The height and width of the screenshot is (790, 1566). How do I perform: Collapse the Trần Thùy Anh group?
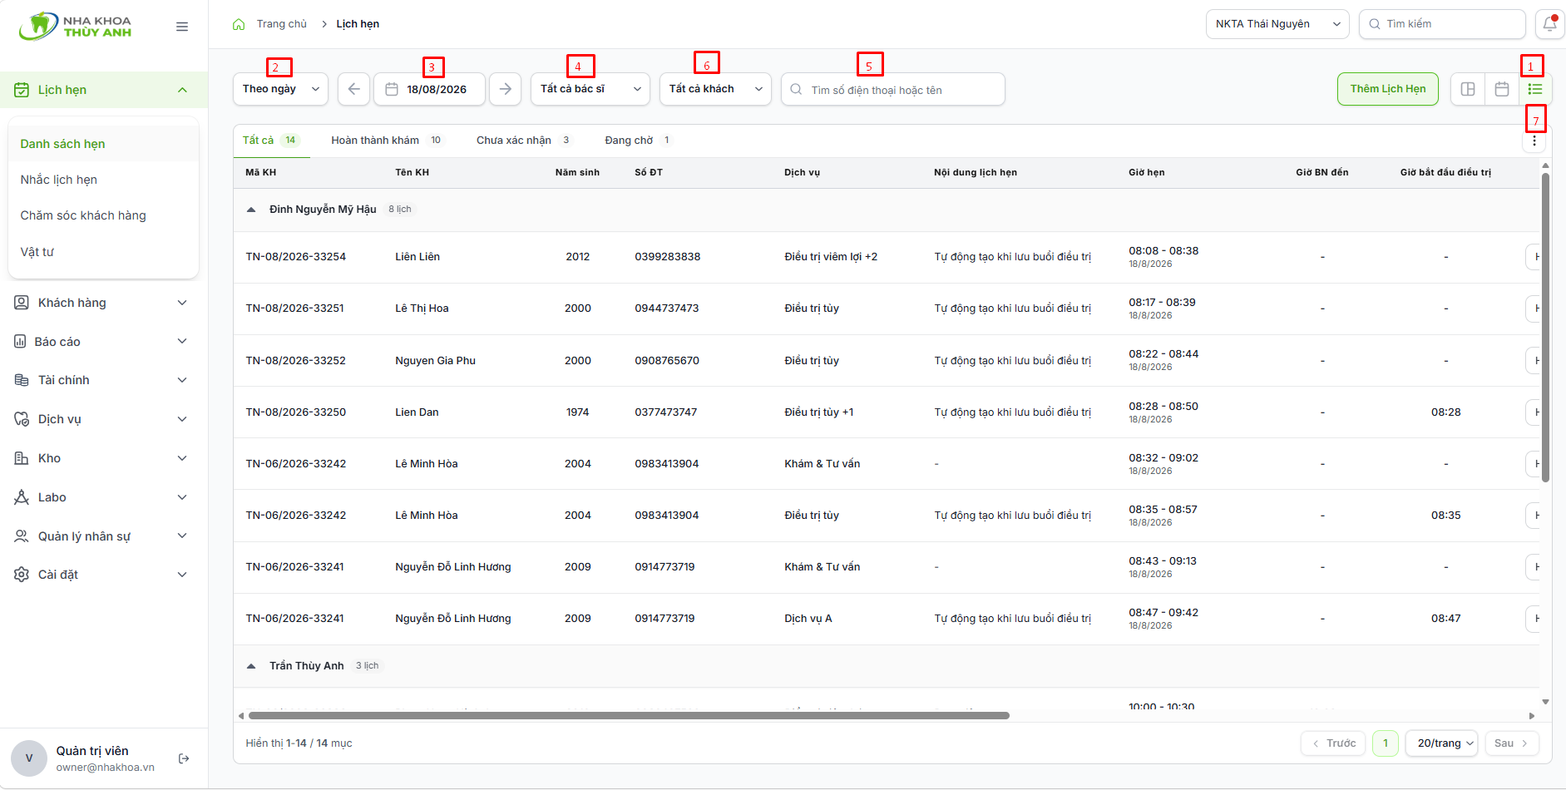click(x=251, y=666)
